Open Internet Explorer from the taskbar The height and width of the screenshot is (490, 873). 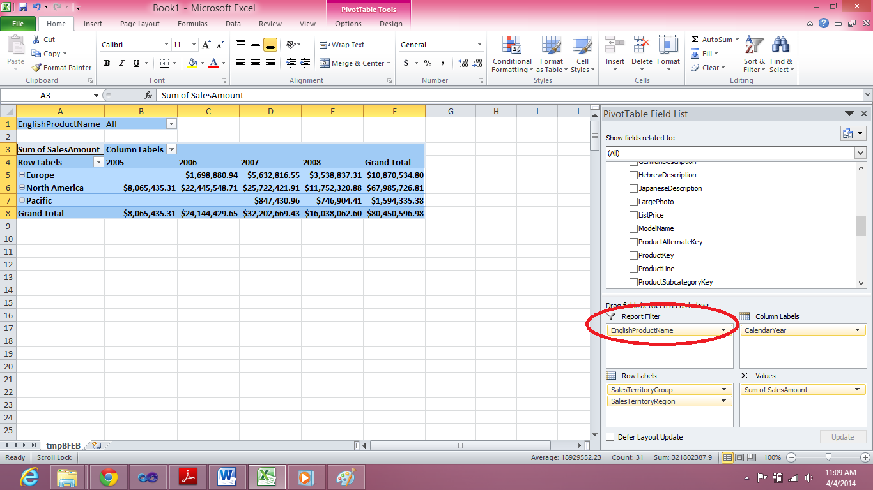tap(29, 477)
